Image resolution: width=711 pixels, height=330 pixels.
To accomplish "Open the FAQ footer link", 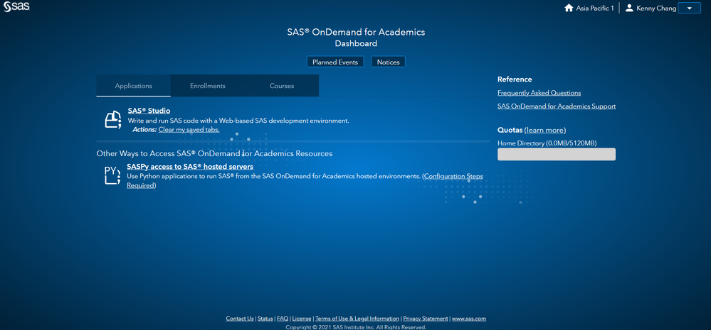I will [283, 319].
